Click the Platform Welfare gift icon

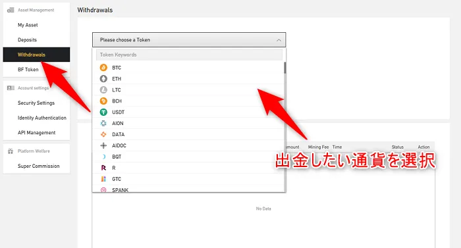[x=11, y=151]
